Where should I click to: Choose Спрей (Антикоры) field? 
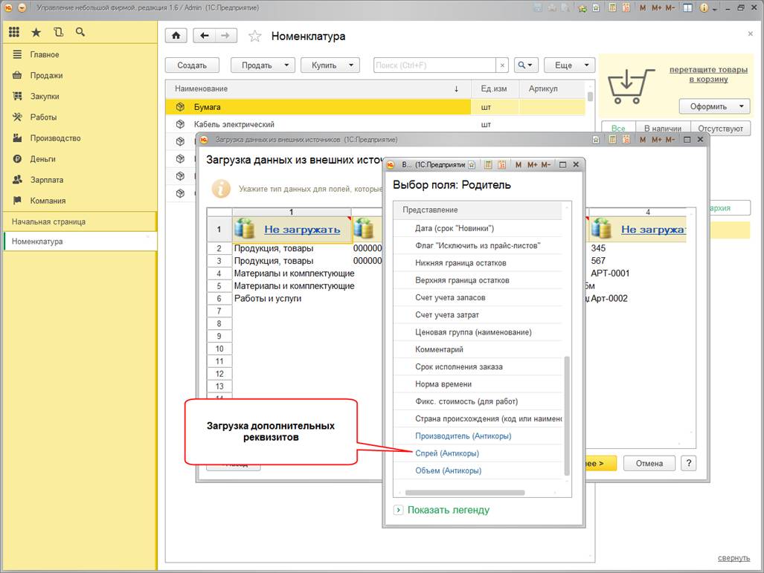point(478,453)
